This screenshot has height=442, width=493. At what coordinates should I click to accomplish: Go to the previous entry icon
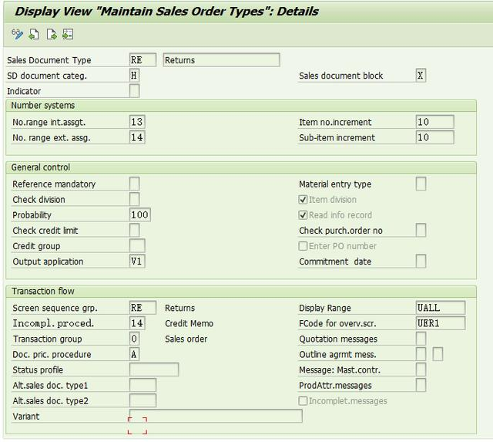click(x=34, y=34)
